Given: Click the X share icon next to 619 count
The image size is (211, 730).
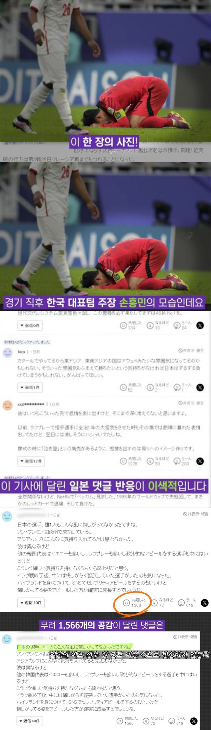Looking at the screenshot, I should tap(205, 603).
